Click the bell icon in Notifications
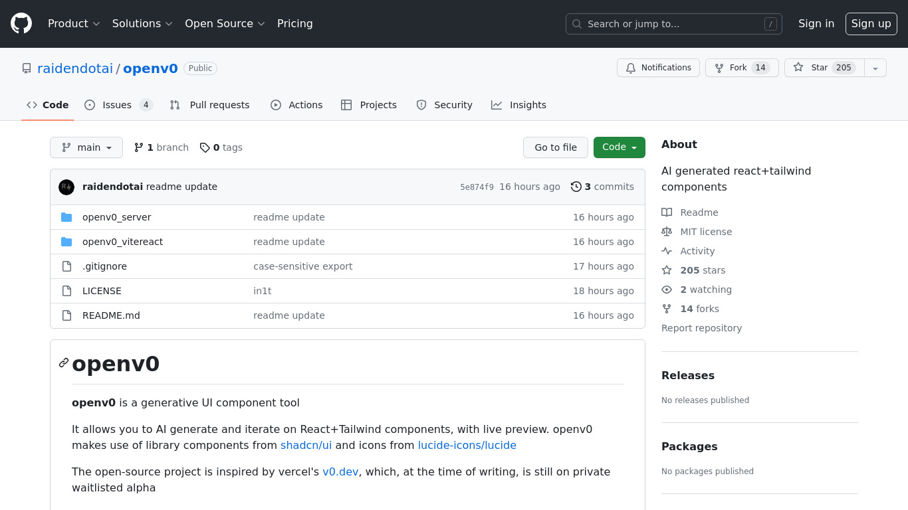 coord(631,68)
